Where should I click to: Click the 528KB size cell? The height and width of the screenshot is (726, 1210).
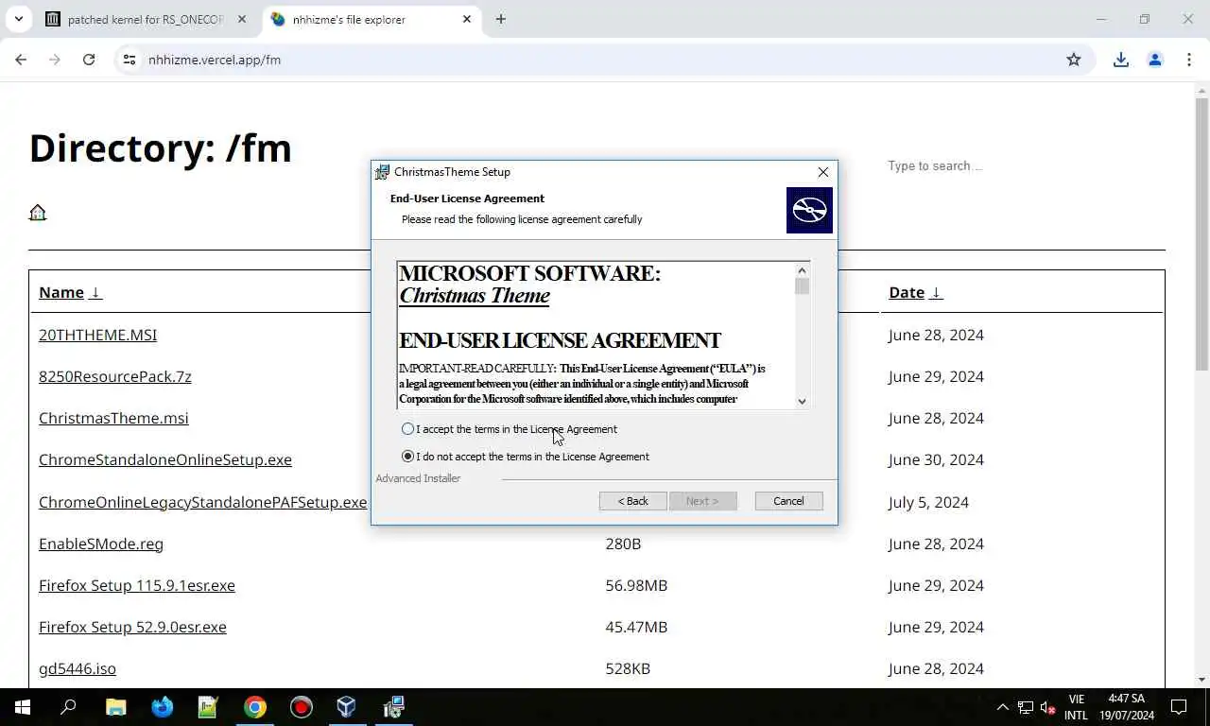click(628, 668)
